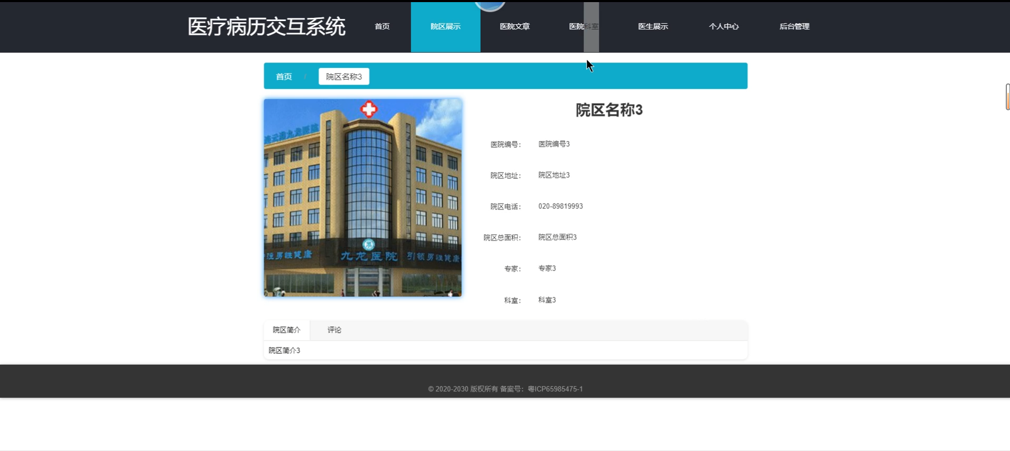Click the 首页 breadcrumb link
Image resolution: width=1010 pixels, height=451 pixels.
pos(284,76)
